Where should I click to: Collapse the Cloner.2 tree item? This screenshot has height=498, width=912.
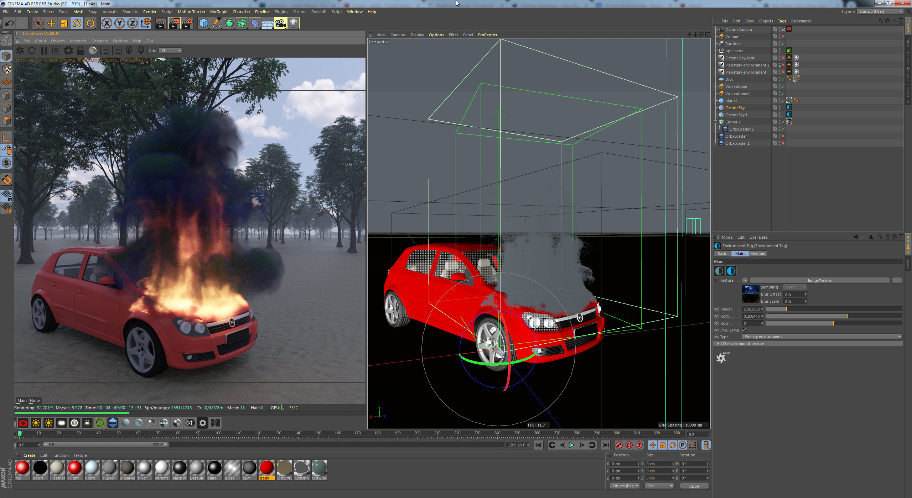715,122
